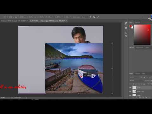Switch to the Swatches panel tab

click(x=137, y=22)
